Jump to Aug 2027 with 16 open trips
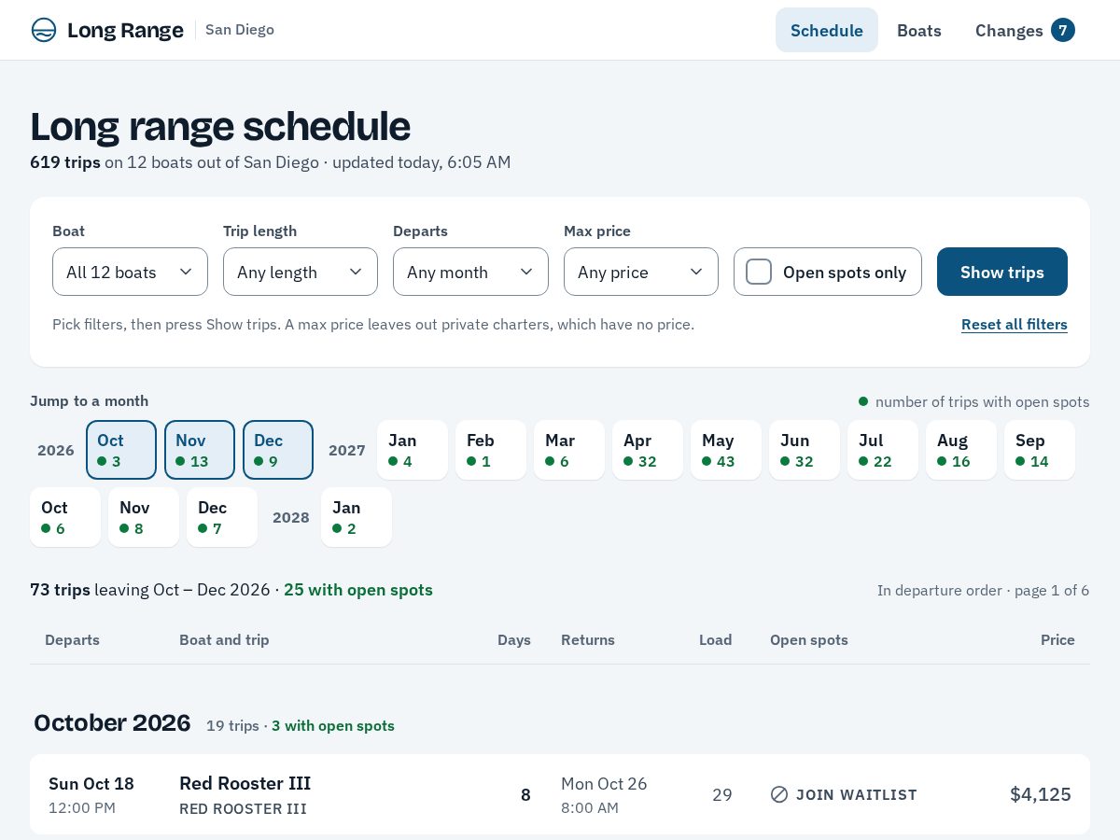The width and height of the screenshot is (1120, 840). point(961,450)
